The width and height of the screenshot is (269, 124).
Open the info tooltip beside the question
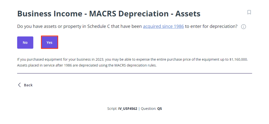click(244, 27)
